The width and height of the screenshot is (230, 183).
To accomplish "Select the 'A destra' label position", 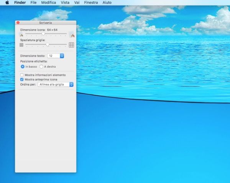I will [x=41, y=67].
